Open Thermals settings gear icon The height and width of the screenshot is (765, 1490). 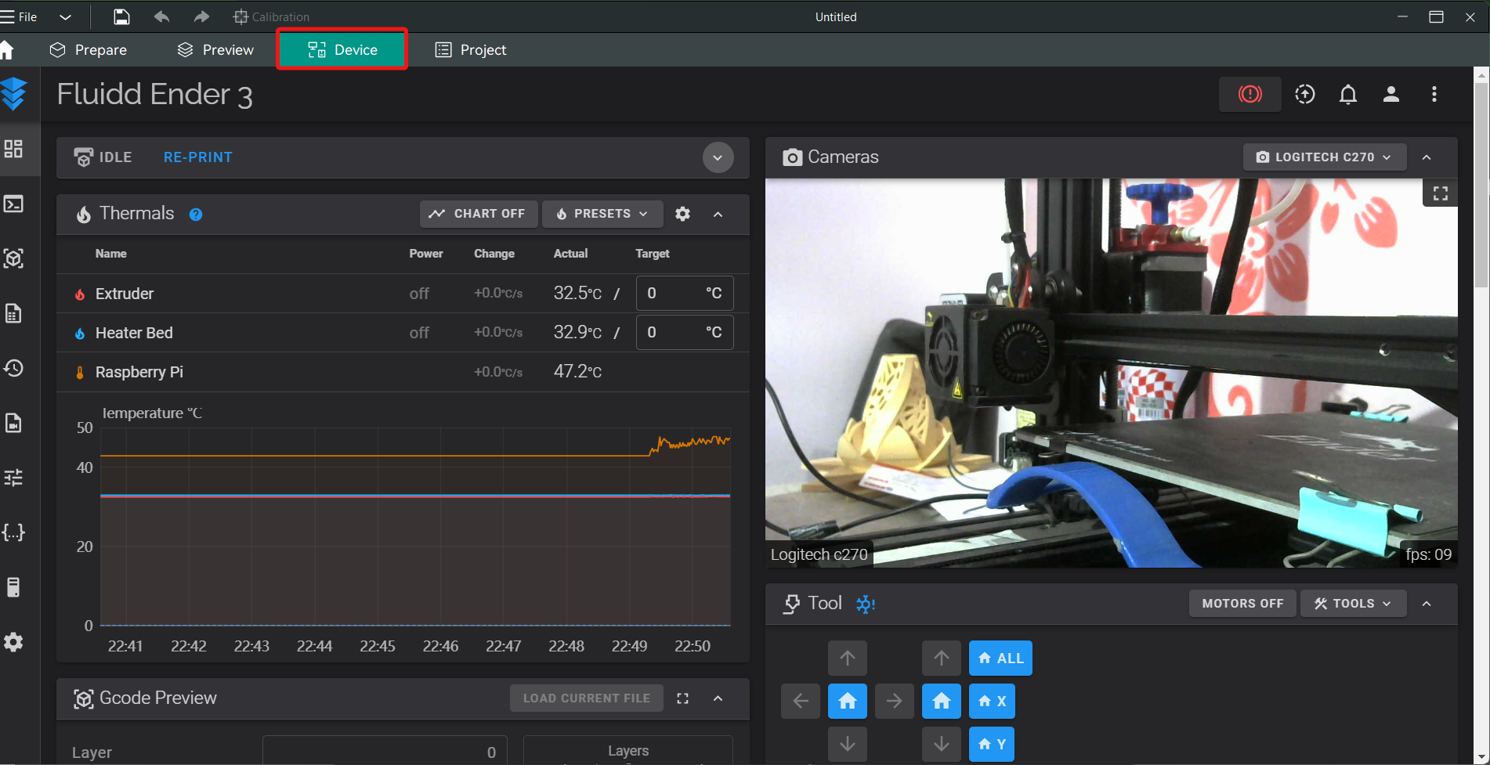coord(682,214)
